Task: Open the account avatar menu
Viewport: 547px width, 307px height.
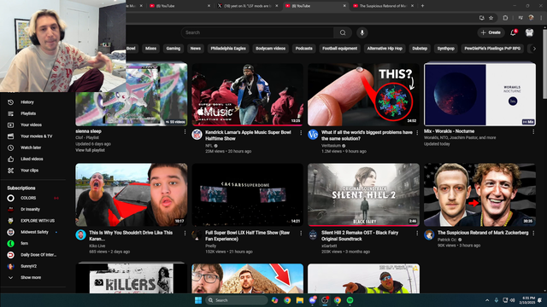Action: (x=529, y=32)
